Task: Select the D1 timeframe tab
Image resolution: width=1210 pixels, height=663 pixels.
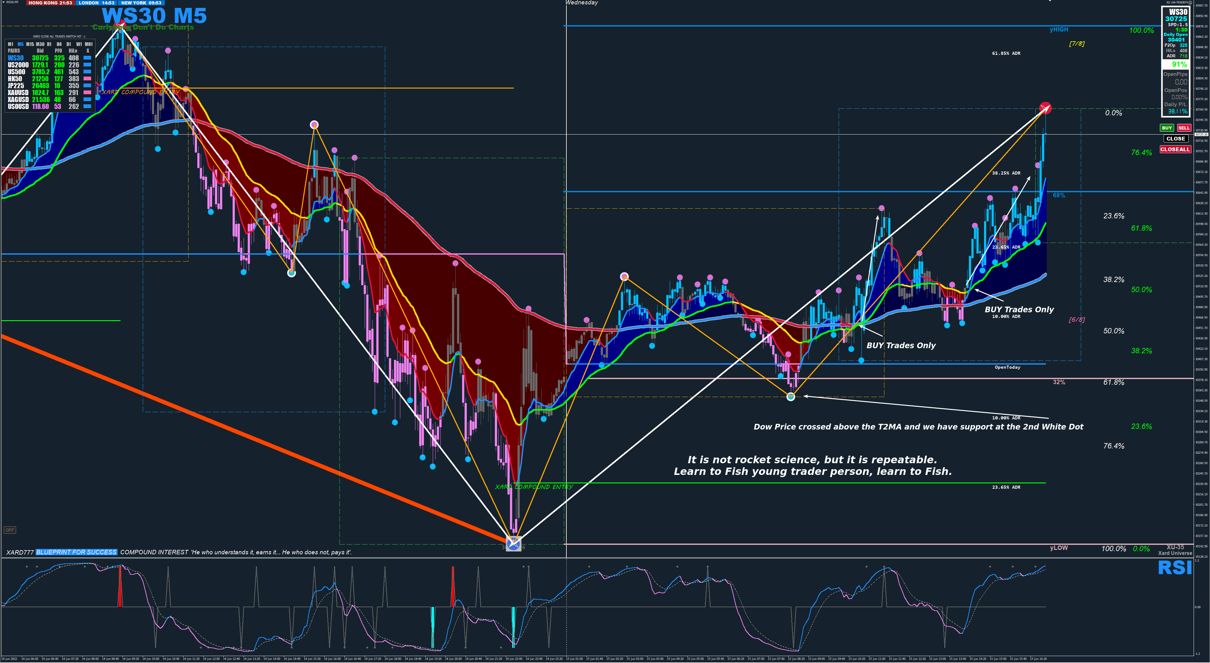Action: [x=69, y=44]
